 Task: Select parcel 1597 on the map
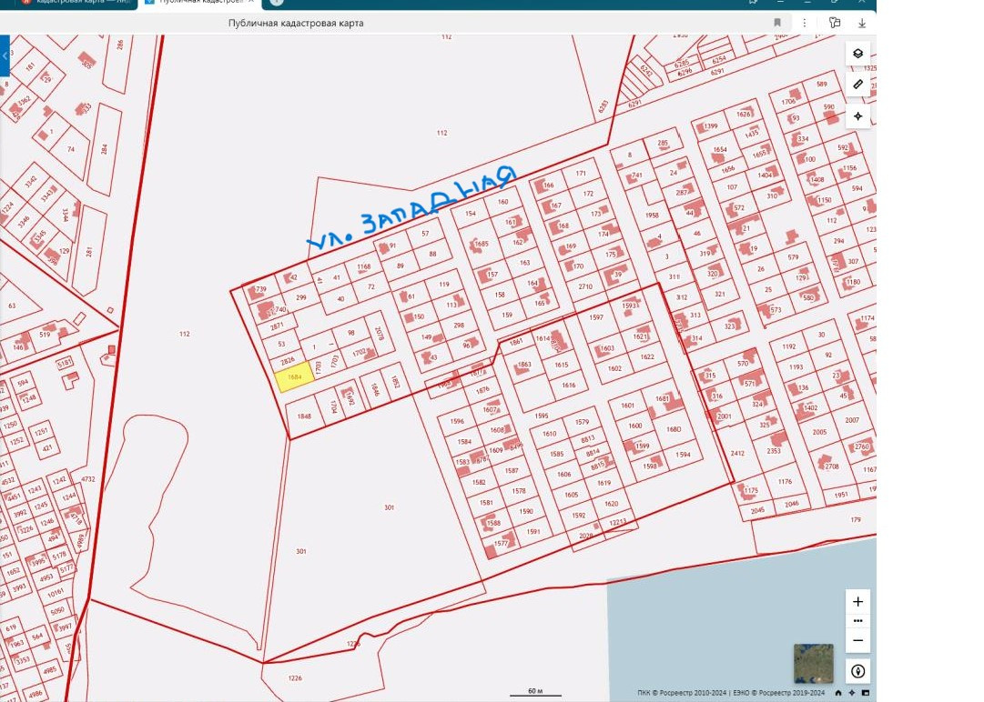[x=596, y=317]
